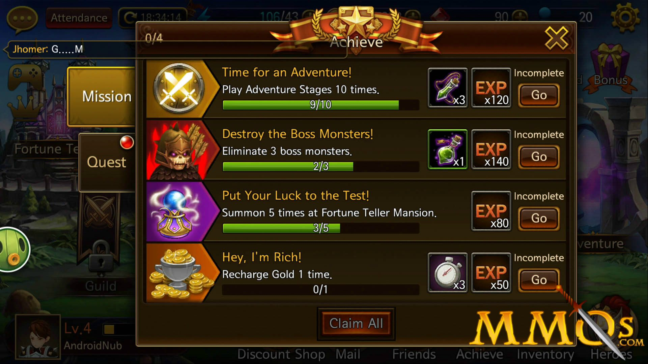The image size is (648, 364).
Task: View the stopwatch x3 reward icon
Action: pyautogui.click(x=448, y=272)
